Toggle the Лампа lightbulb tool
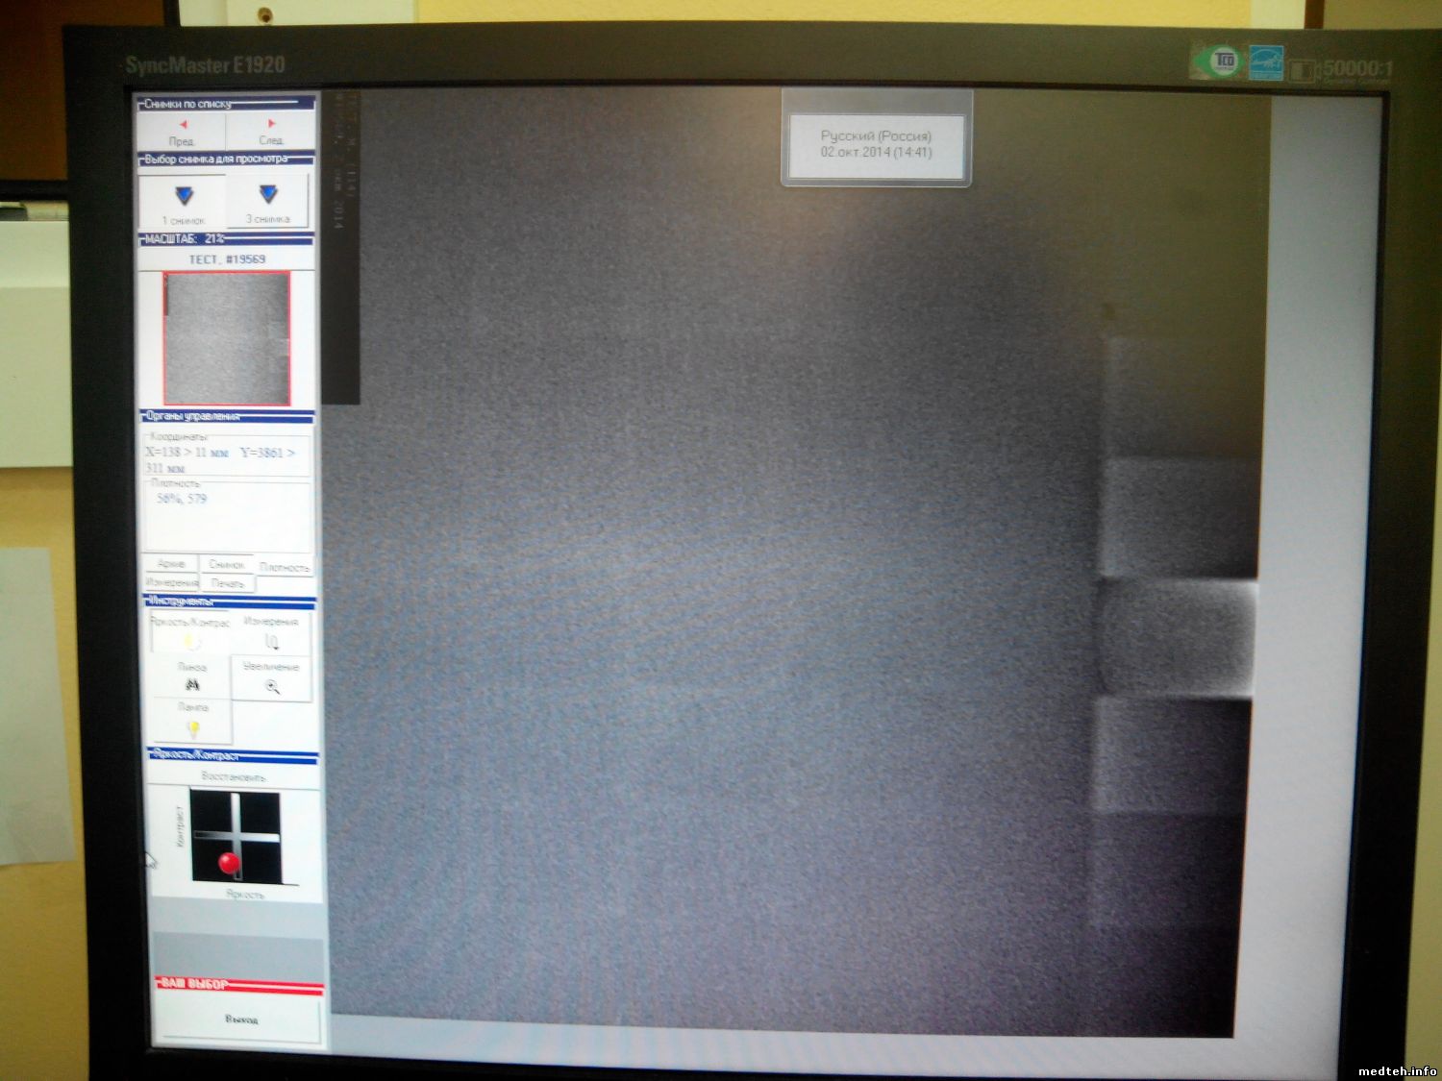 (192, 721)
